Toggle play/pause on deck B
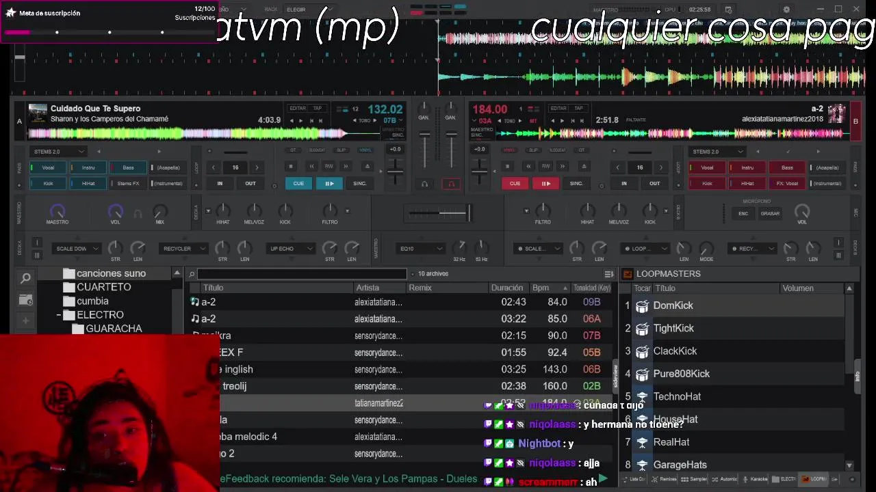Viewport: 876px width, 492px height. tap(545, 183)
